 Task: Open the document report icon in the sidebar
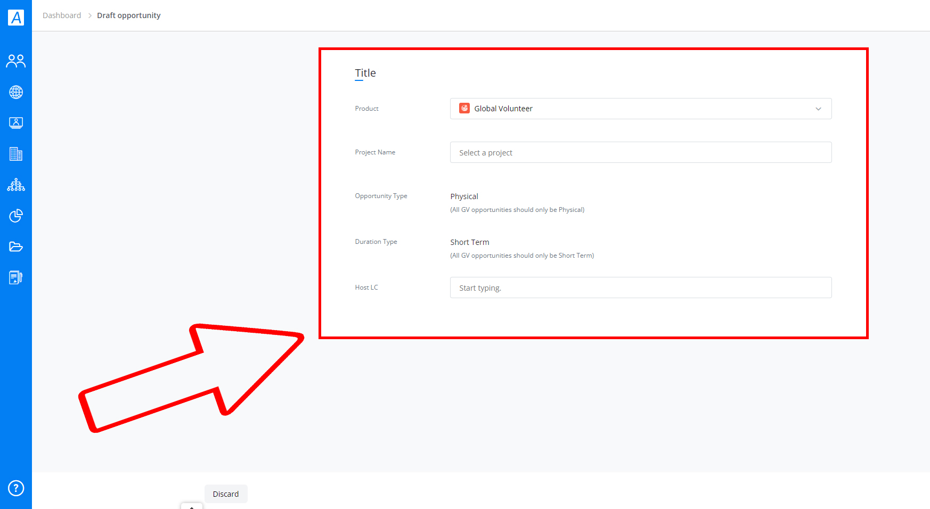pyautogui.click(x=16, y=277)
